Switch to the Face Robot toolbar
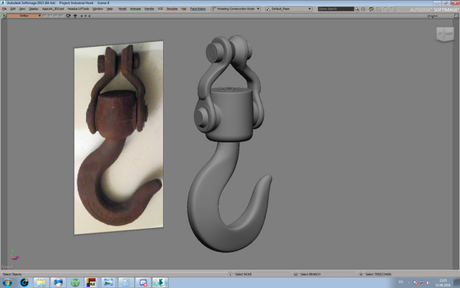Viewport: 460px width, 288px height. [x=198, y=9]
